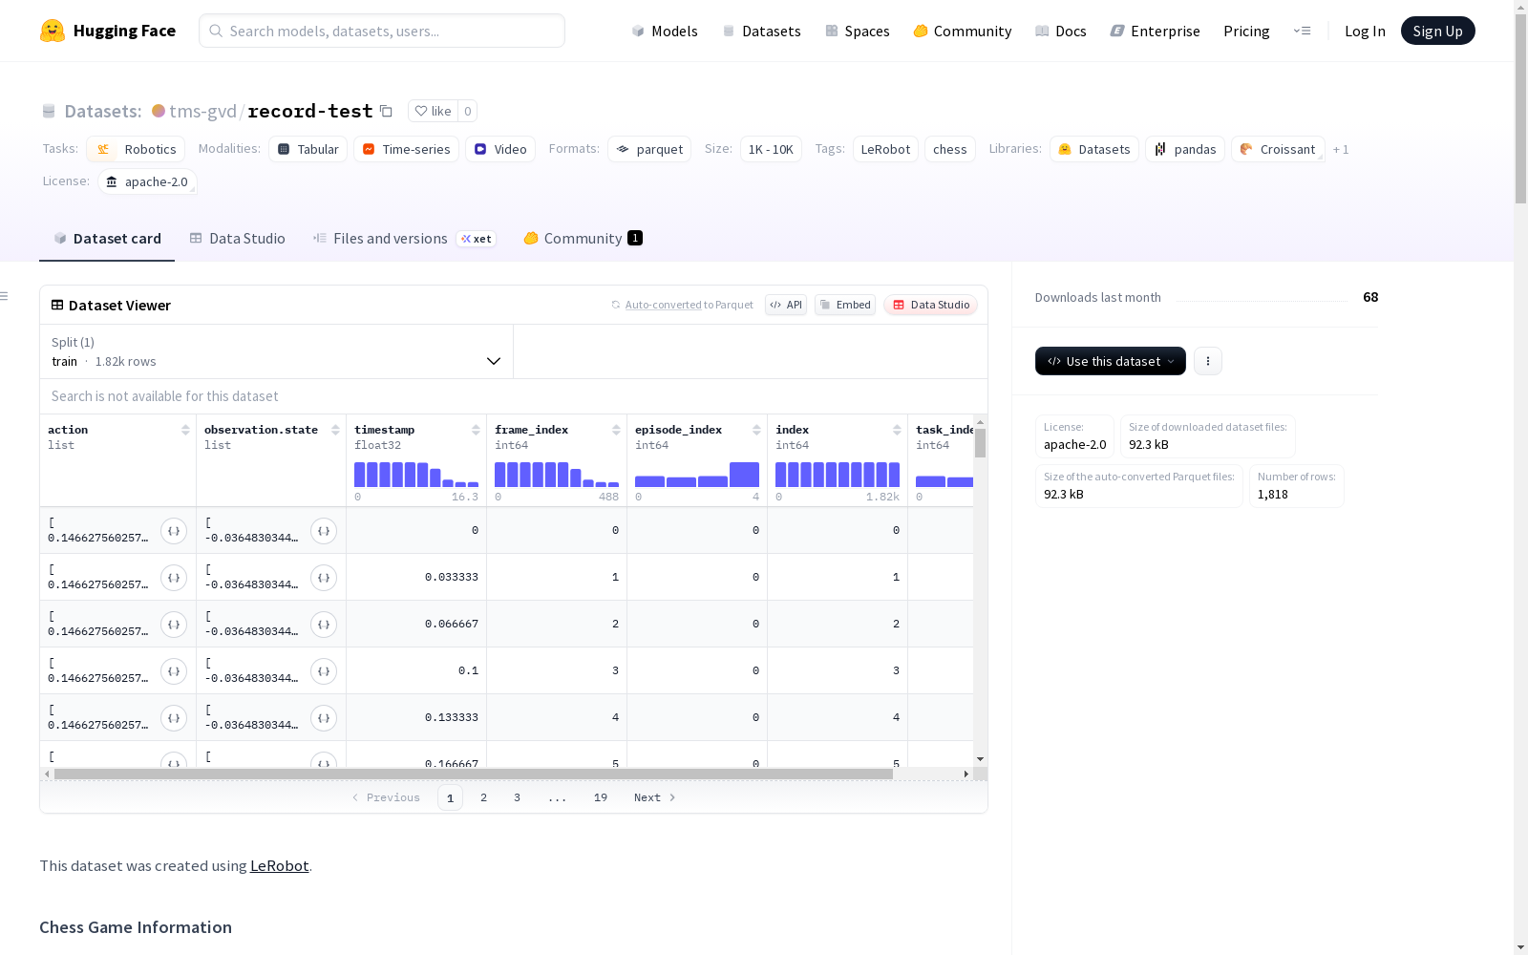This screenshot has width=1528, height=955.
Task: Expand the action cell in timestamp 0.033333 row
Action: point(174,578)
